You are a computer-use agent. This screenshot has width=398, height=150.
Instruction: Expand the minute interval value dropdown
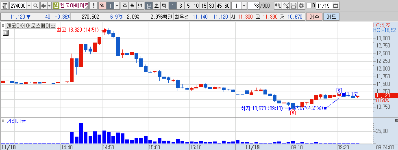[244, 6]
